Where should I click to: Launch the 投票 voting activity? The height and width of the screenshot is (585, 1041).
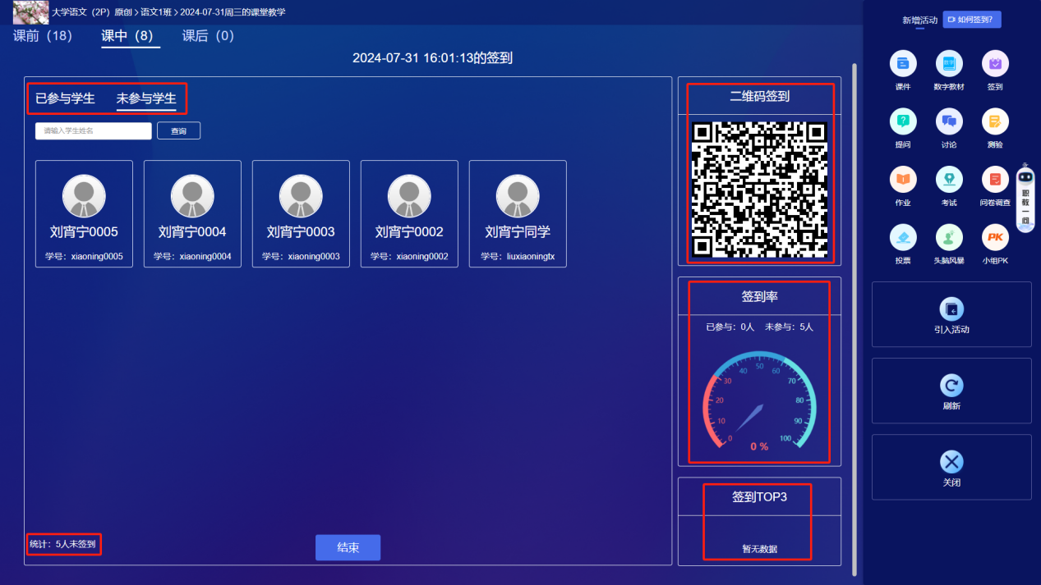coord(903,239)
